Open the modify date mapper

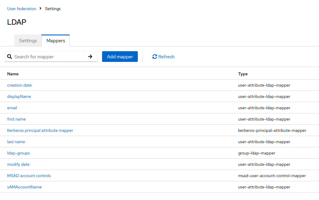pos(18,164)
